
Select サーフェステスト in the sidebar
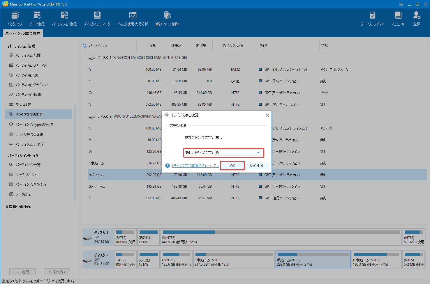pos(26,175)
